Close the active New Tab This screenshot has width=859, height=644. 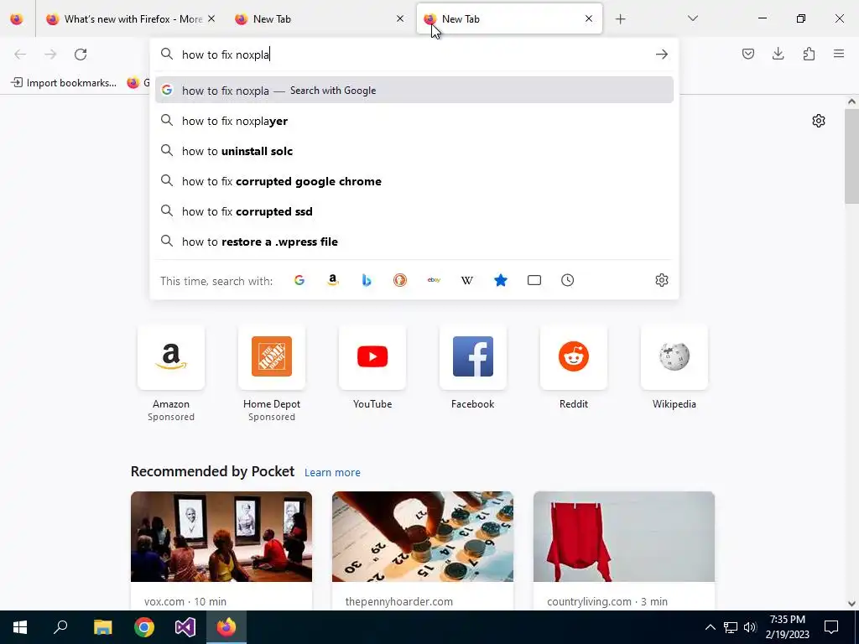tap(589, 19)
